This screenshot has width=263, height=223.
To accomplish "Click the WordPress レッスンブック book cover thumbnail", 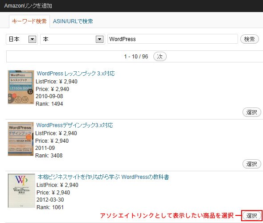I will 21,87.
